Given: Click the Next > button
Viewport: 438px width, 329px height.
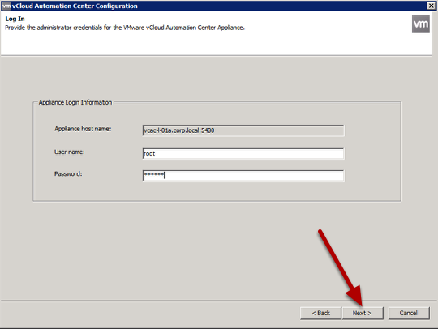Looking at the screenshot, I should point(363,313).
